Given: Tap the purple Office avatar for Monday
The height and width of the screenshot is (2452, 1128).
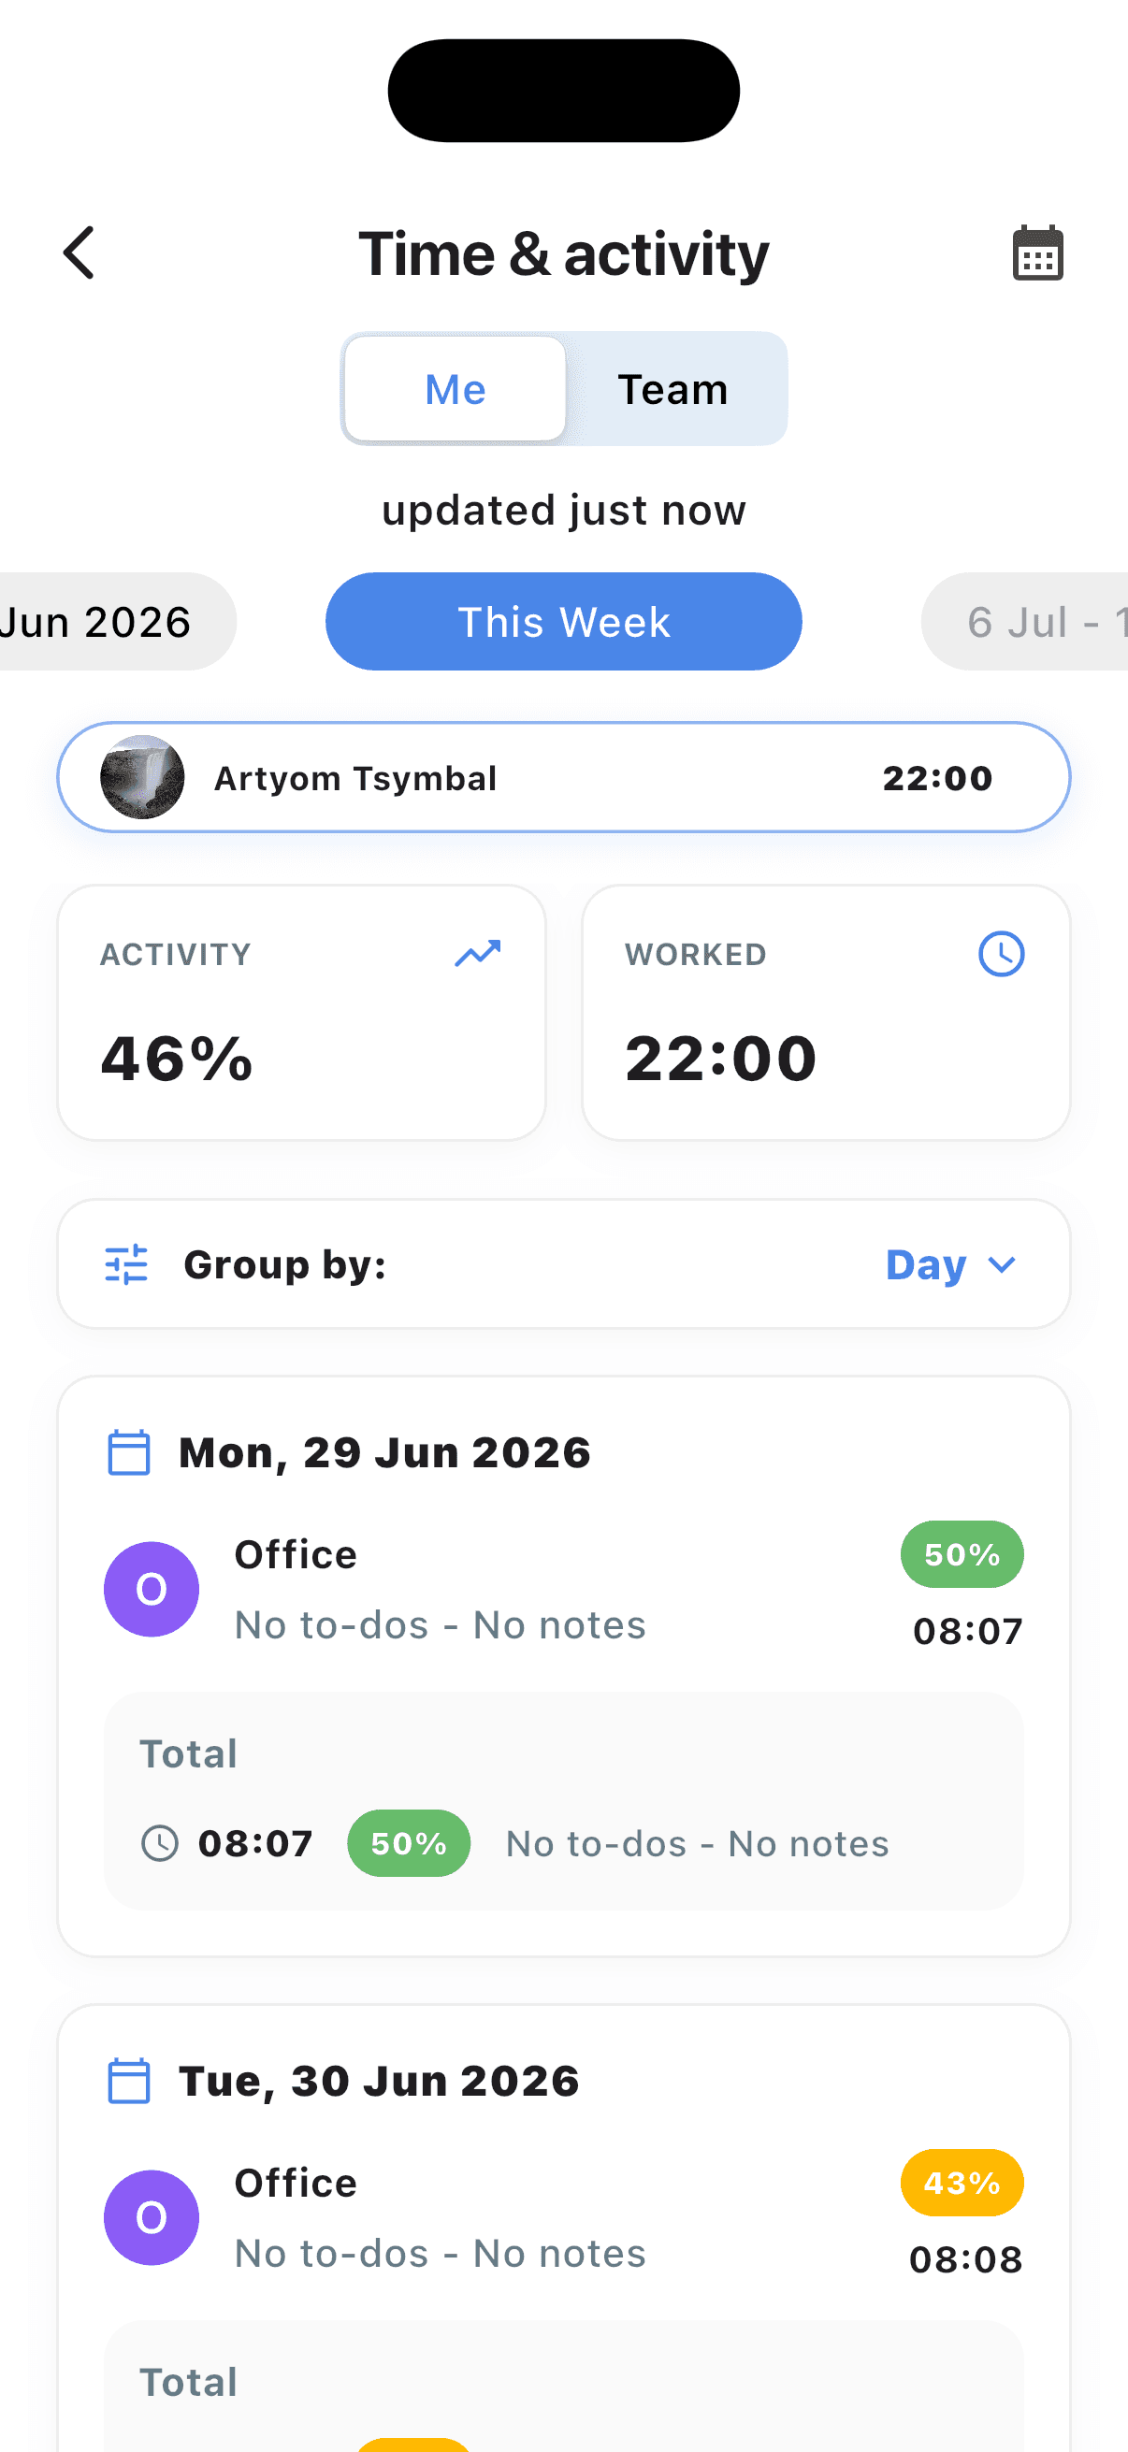Looking at the screenshot, I should [x=152, y=1590].
